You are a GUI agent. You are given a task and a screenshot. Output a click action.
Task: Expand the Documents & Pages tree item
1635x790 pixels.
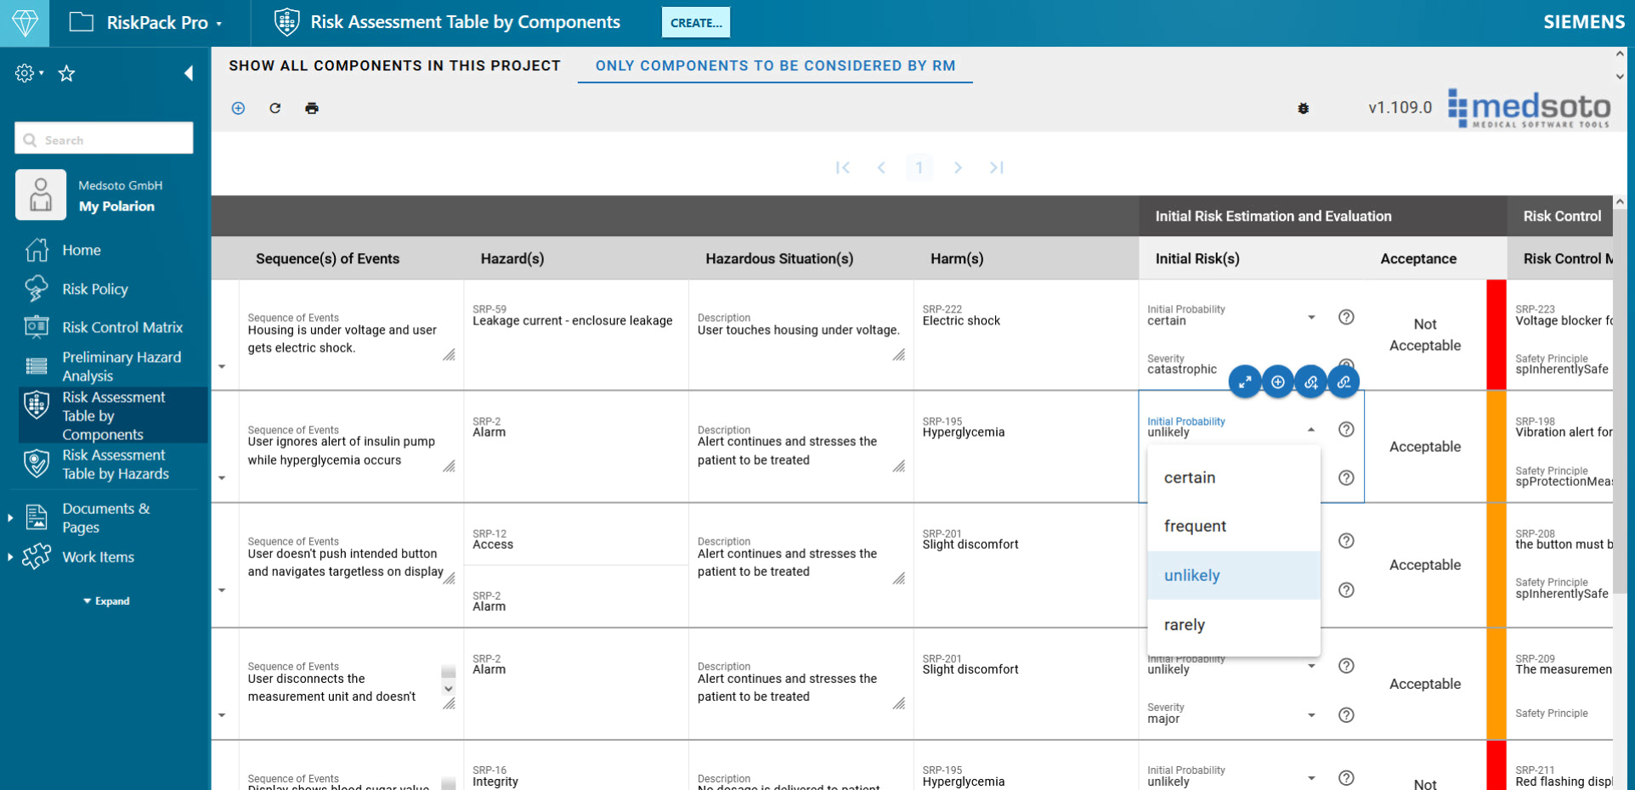click(x=10, y=517)
